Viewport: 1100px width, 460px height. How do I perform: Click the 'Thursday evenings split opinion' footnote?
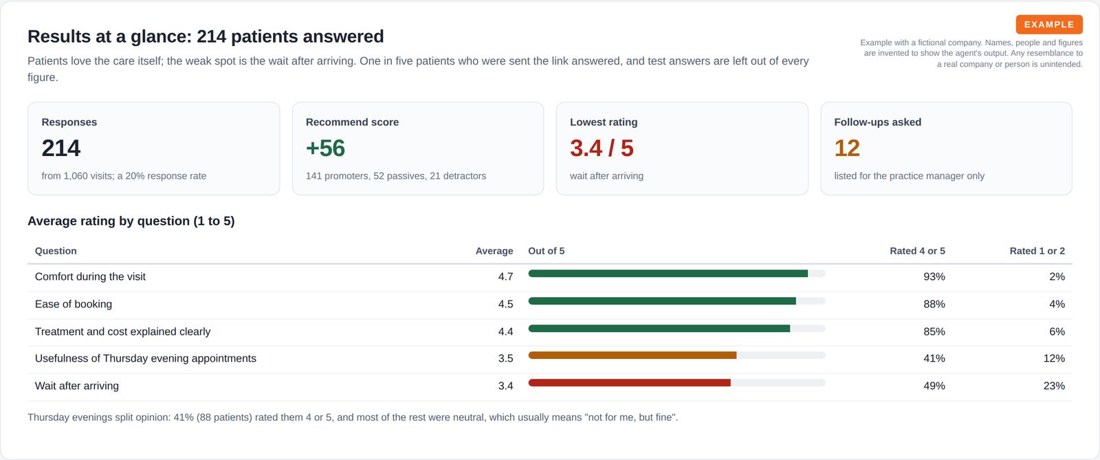tap(353, 417)
